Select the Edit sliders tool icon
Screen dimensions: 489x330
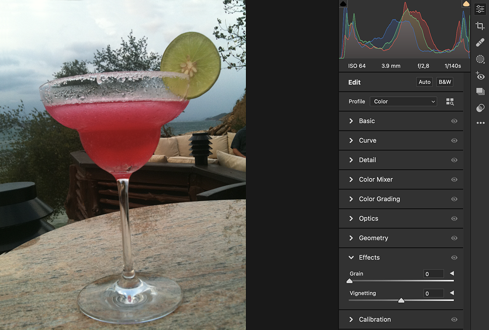coord(480,9)
